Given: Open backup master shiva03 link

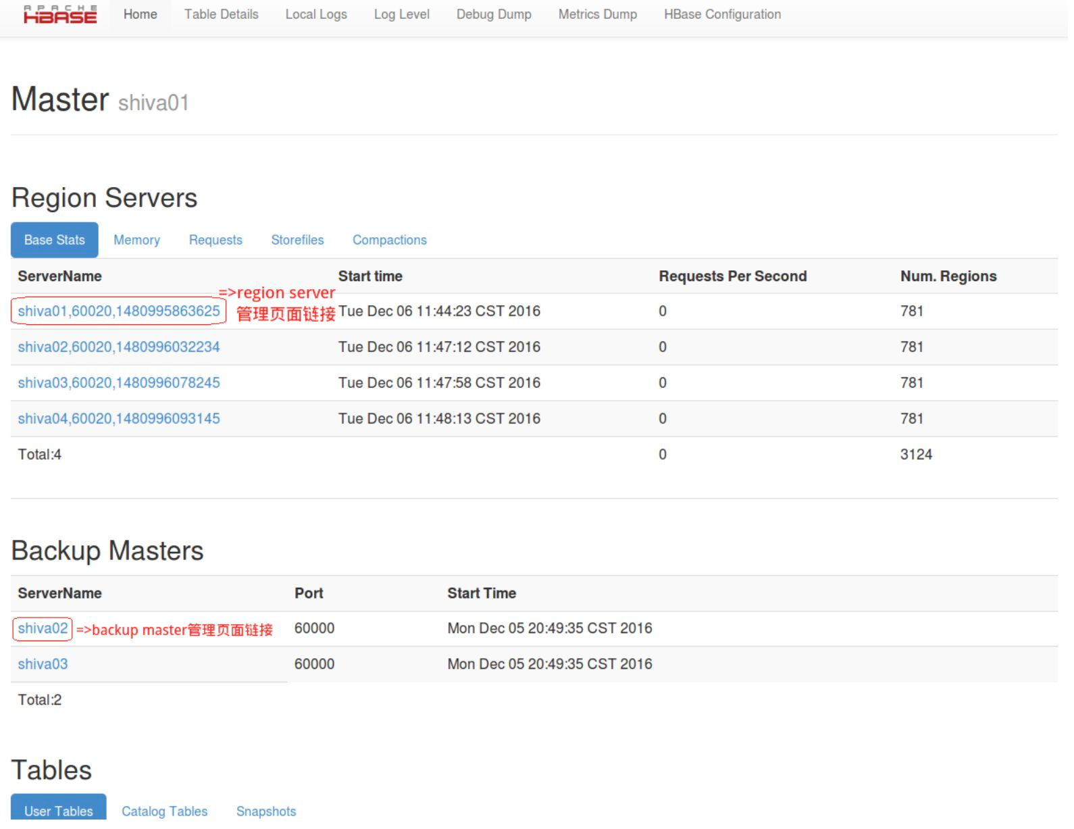Looking at the screenshot, I should click(x=43, y=663).
